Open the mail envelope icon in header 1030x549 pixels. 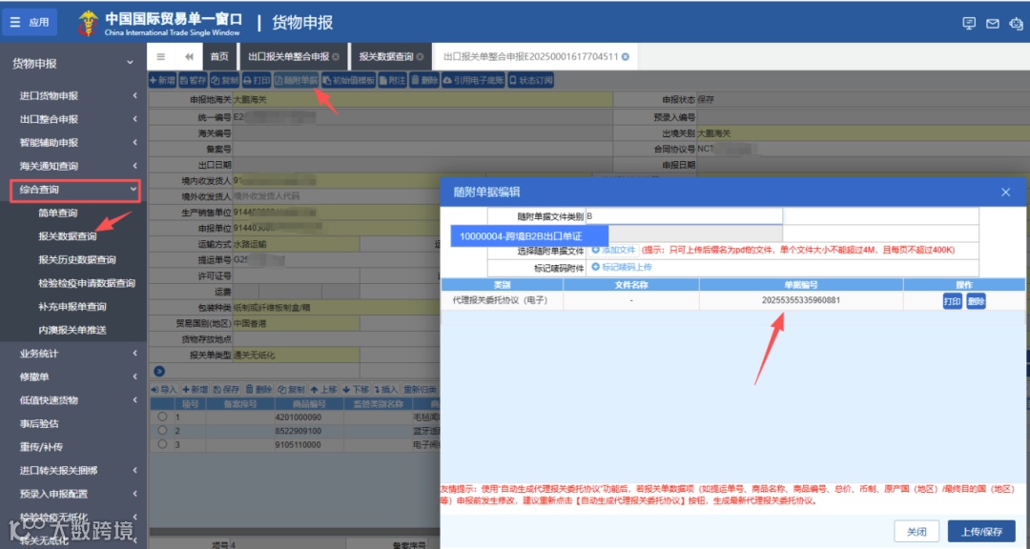pos(993,24)
